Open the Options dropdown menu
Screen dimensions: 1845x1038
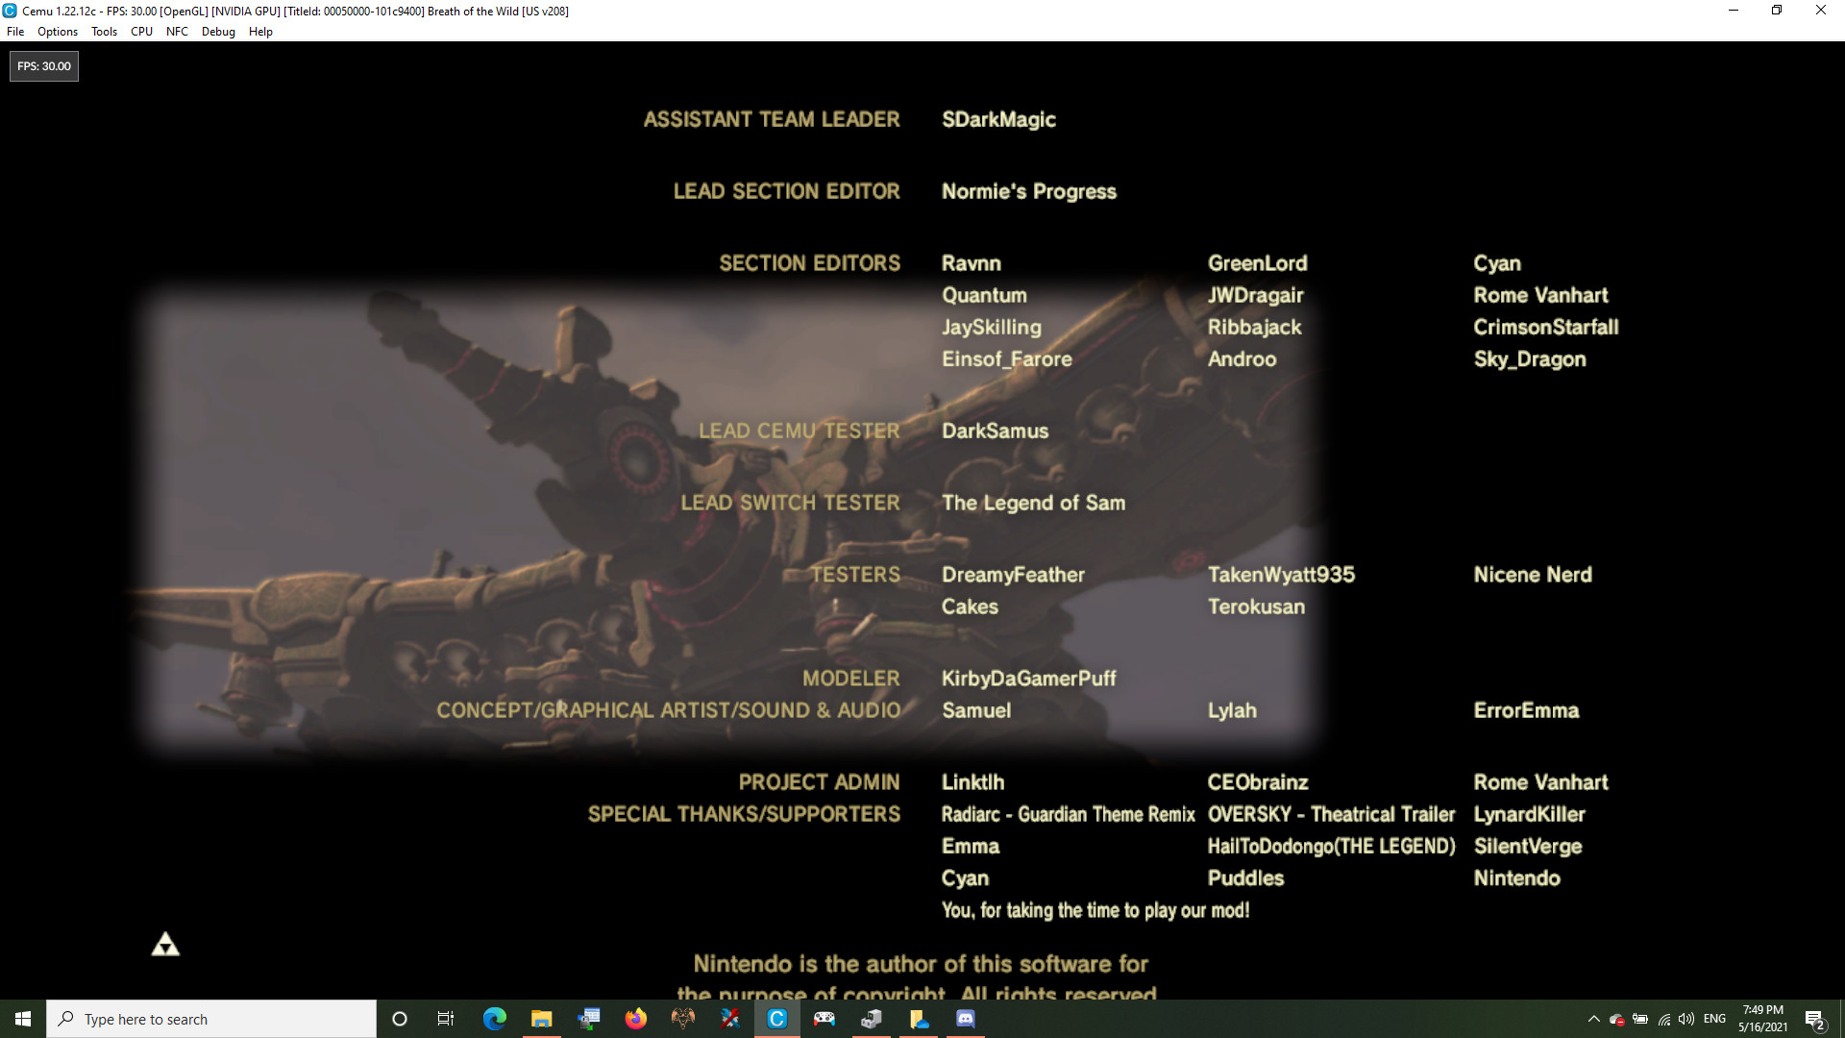click(x=57, y=31)
